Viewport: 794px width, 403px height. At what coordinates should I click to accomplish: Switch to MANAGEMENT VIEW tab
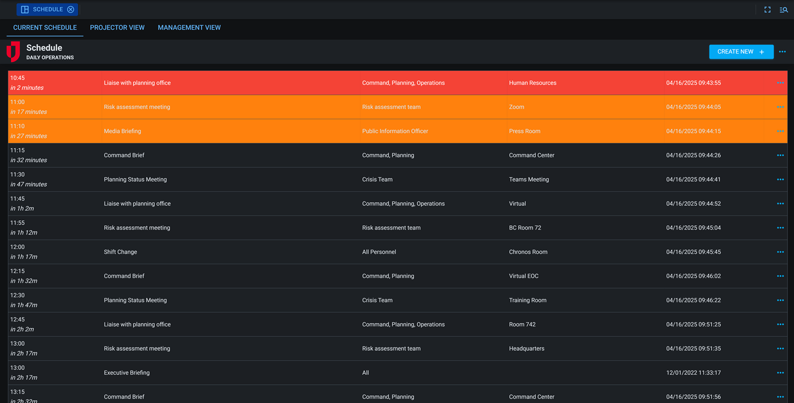pyautogui.click(x=189, y=27)
